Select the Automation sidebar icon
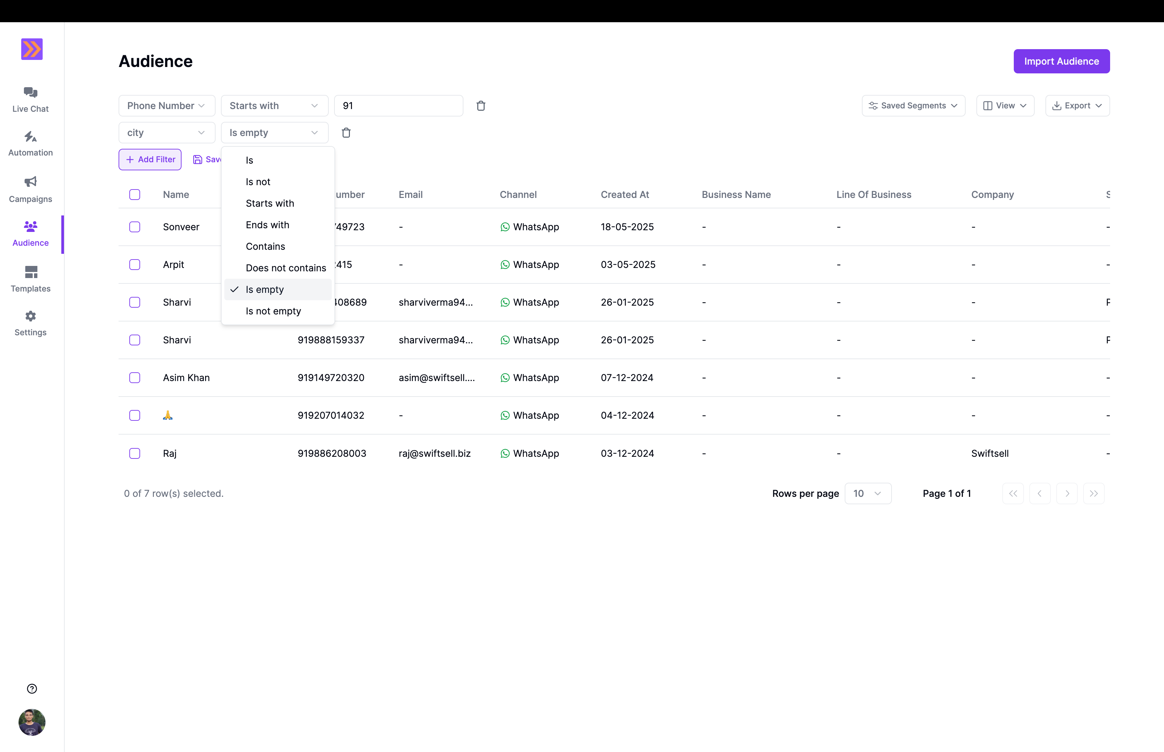The width and height of the screenshot is (1164, 752). click(30, 143)
